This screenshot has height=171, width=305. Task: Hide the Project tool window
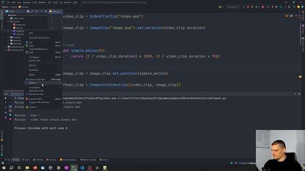46,11
